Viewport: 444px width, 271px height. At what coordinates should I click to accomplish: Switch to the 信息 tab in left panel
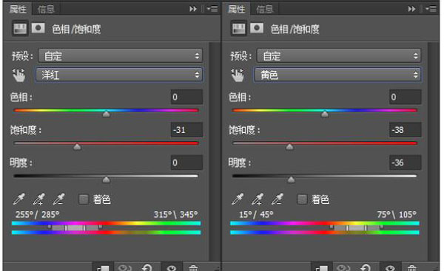46,9
